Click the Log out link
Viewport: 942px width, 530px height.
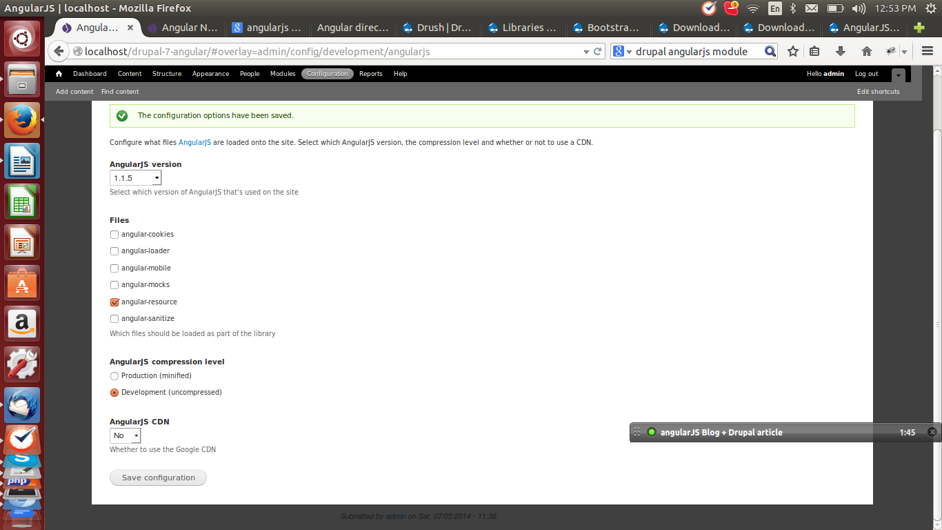pos(866,74)
